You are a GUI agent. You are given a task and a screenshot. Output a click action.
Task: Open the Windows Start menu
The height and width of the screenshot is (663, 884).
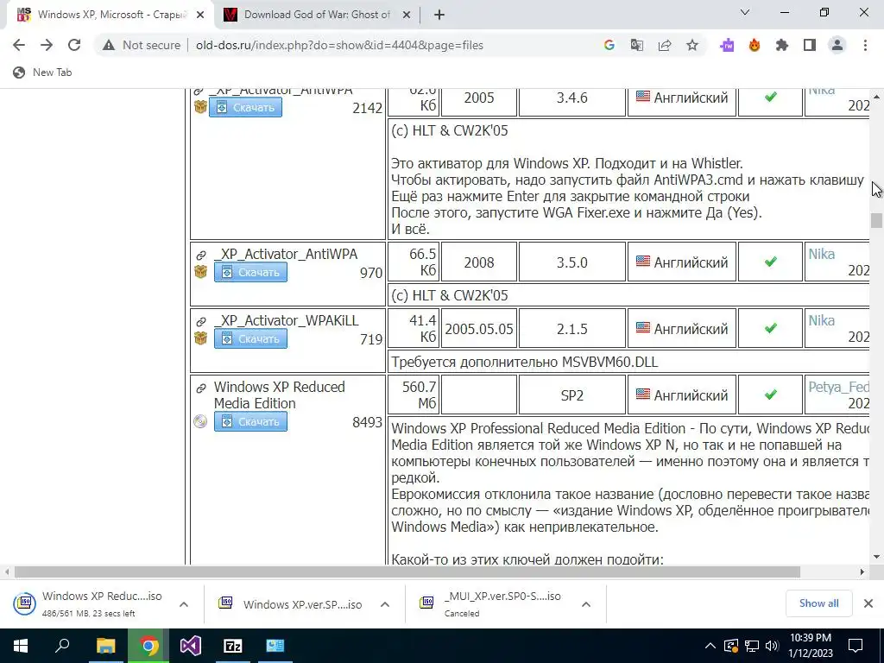[x=21, y=646]
